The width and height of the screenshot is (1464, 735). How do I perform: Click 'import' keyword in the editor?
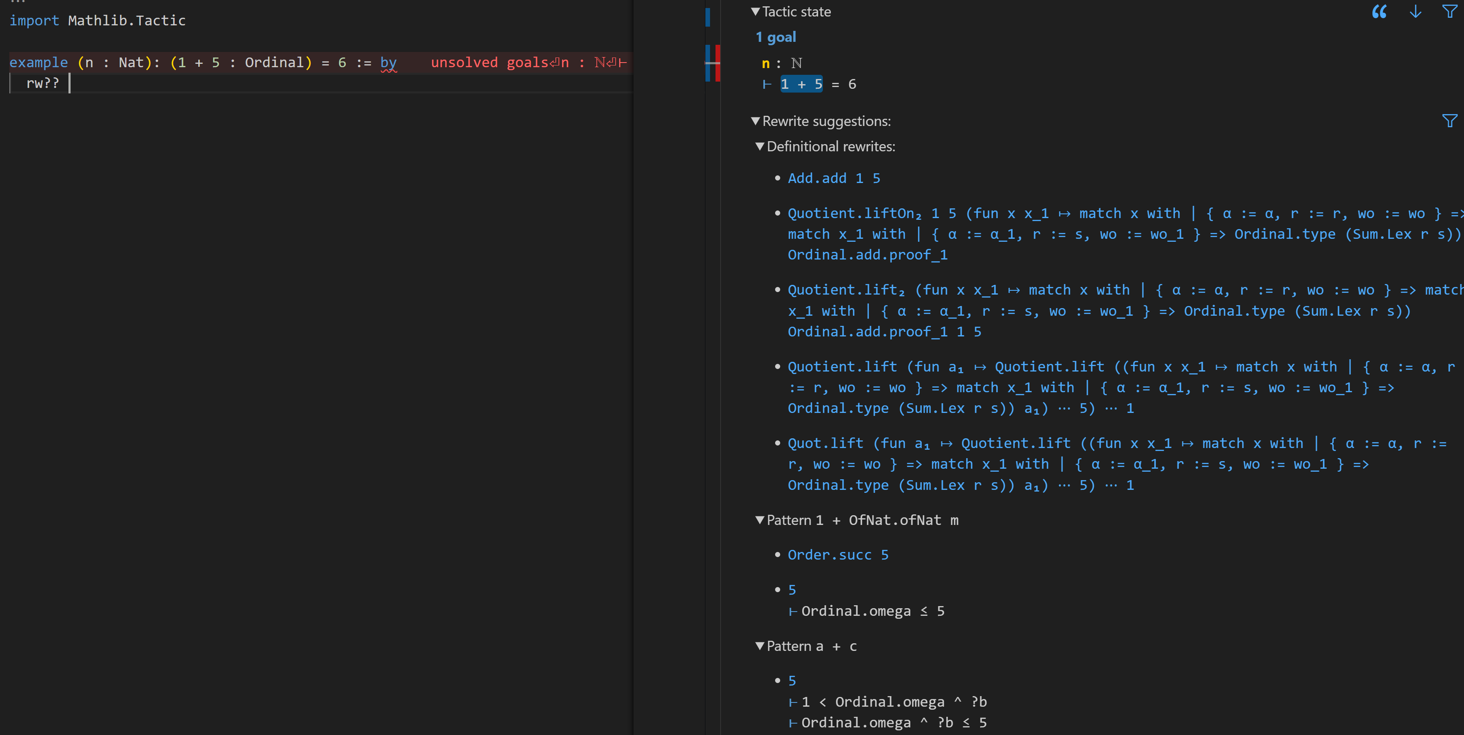tap(34, 21)
